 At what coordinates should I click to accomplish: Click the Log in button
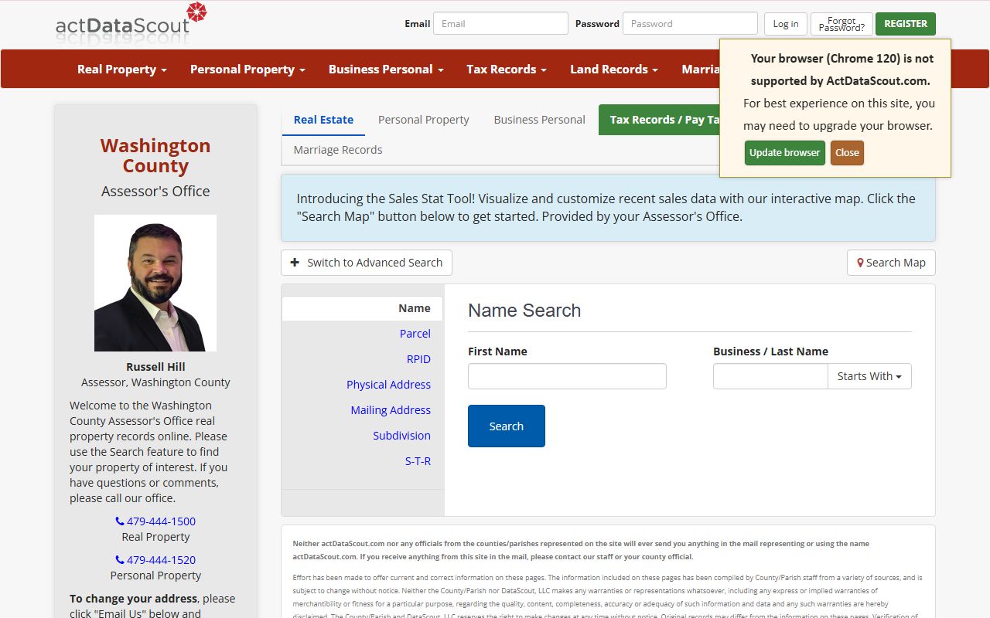(786, 24)
